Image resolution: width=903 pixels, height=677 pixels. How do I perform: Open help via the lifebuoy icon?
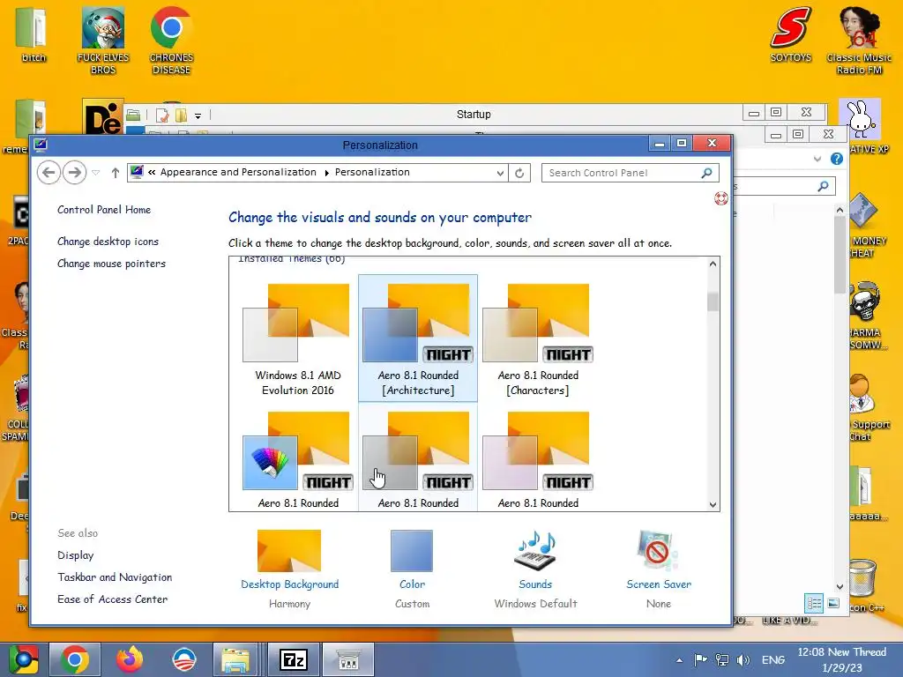tap(721, 198)
